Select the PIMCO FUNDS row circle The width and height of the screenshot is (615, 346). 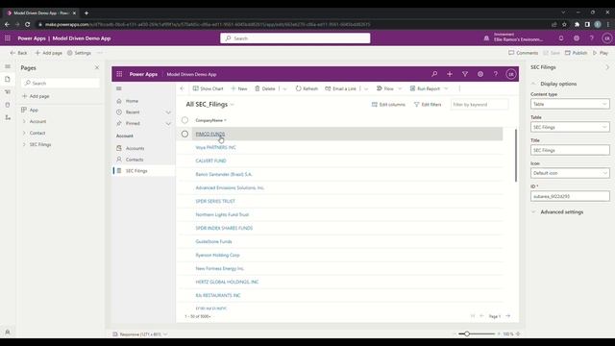coord(184,134)
